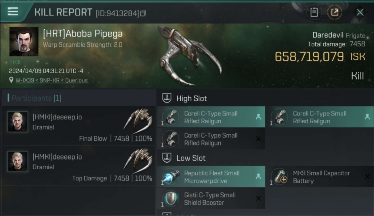
Task: Open the Final Blow deeeep.io pilot portrait
Action: pos(18,122)
